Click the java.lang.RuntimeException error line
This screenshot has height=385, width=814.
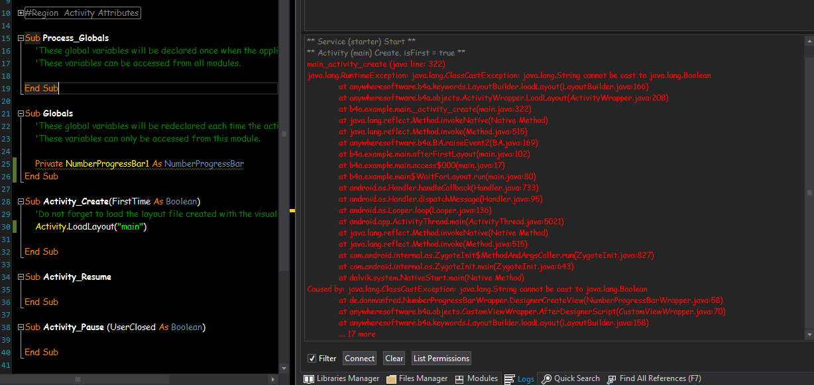click(x=508, y=75)
